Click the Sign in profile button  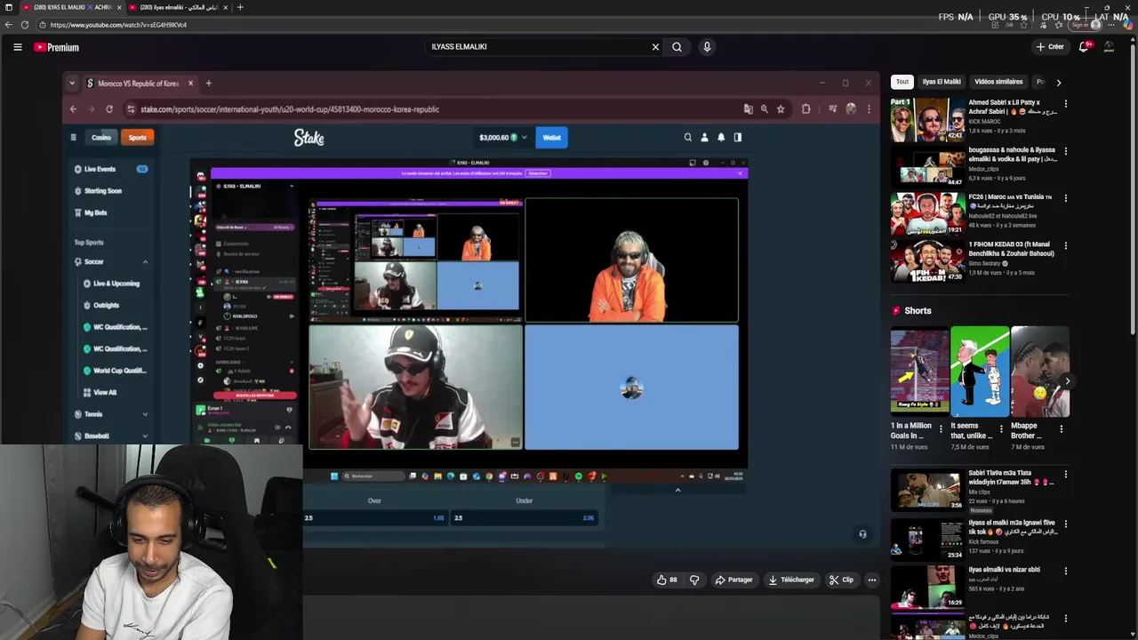pyautogui.click(x=1086, y=25)
